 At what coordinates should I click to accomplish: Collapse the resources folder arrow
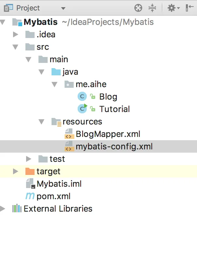click(41, 122)
